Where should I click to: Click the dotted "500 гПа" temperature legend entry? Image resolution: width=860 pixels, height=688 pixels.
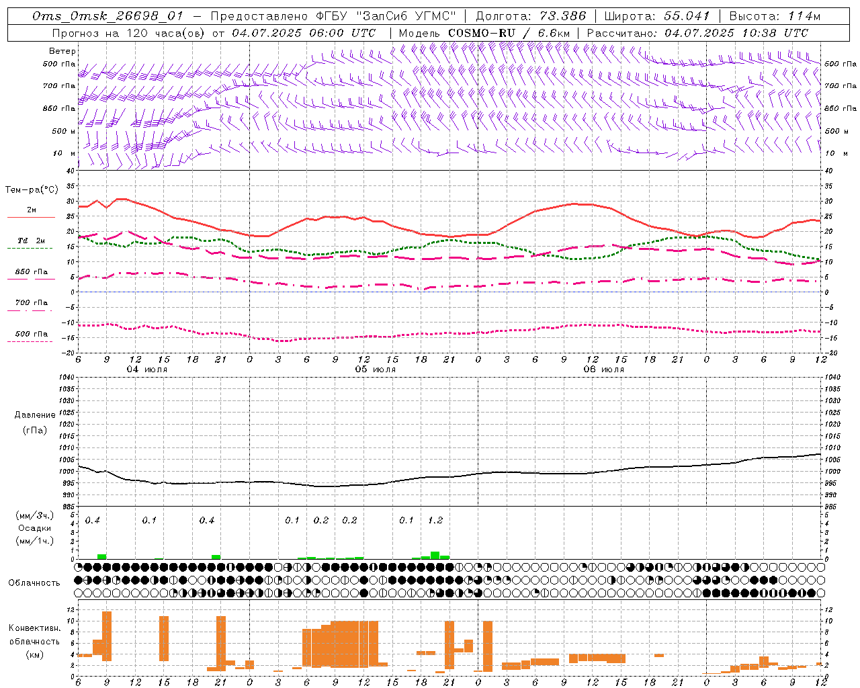[x=32, y=334]
